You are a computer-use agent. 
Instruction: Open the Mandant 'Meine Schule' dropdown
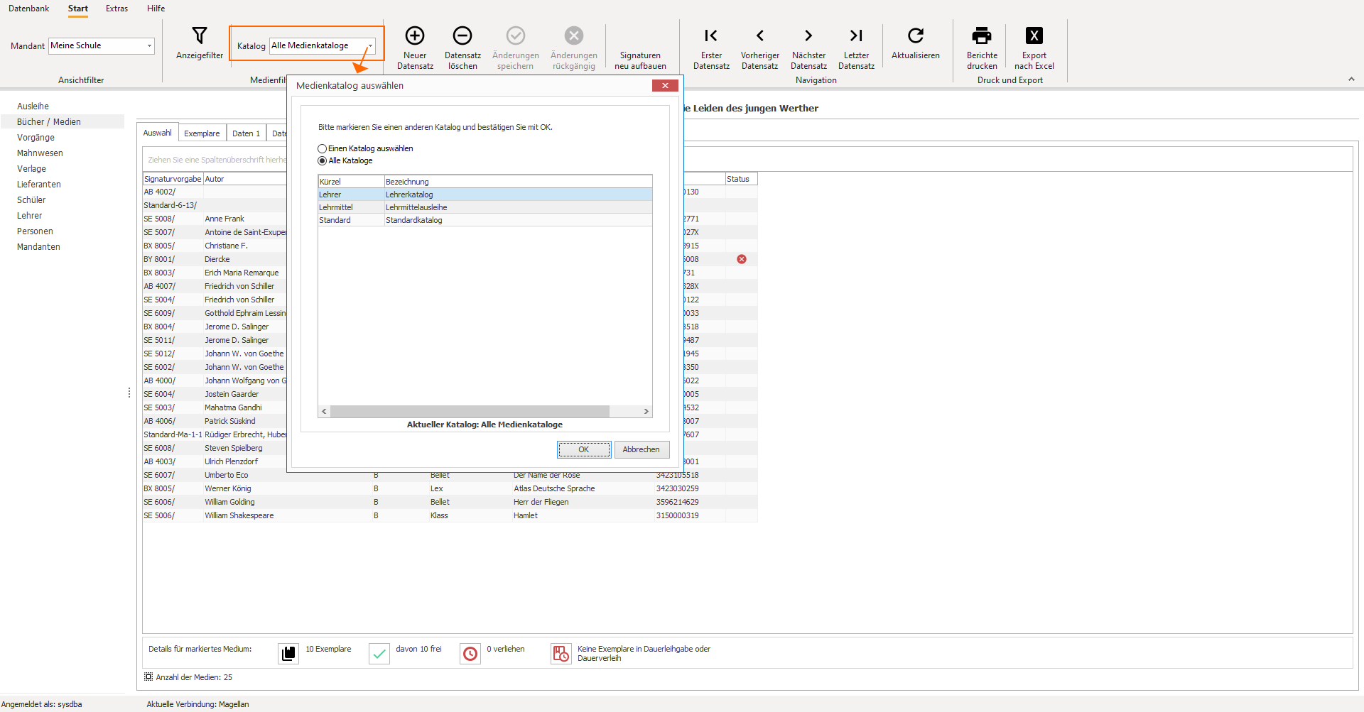pos(102,46)
